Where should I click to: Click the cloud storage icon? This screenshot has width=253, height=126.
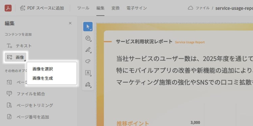pos(191,8)
